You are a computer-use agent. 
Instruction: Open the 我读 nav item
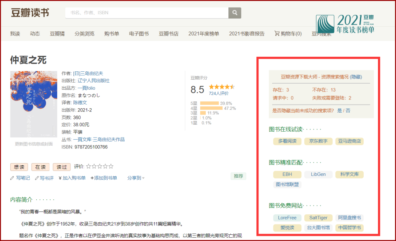pyautogui.click(x=15, y=34)
